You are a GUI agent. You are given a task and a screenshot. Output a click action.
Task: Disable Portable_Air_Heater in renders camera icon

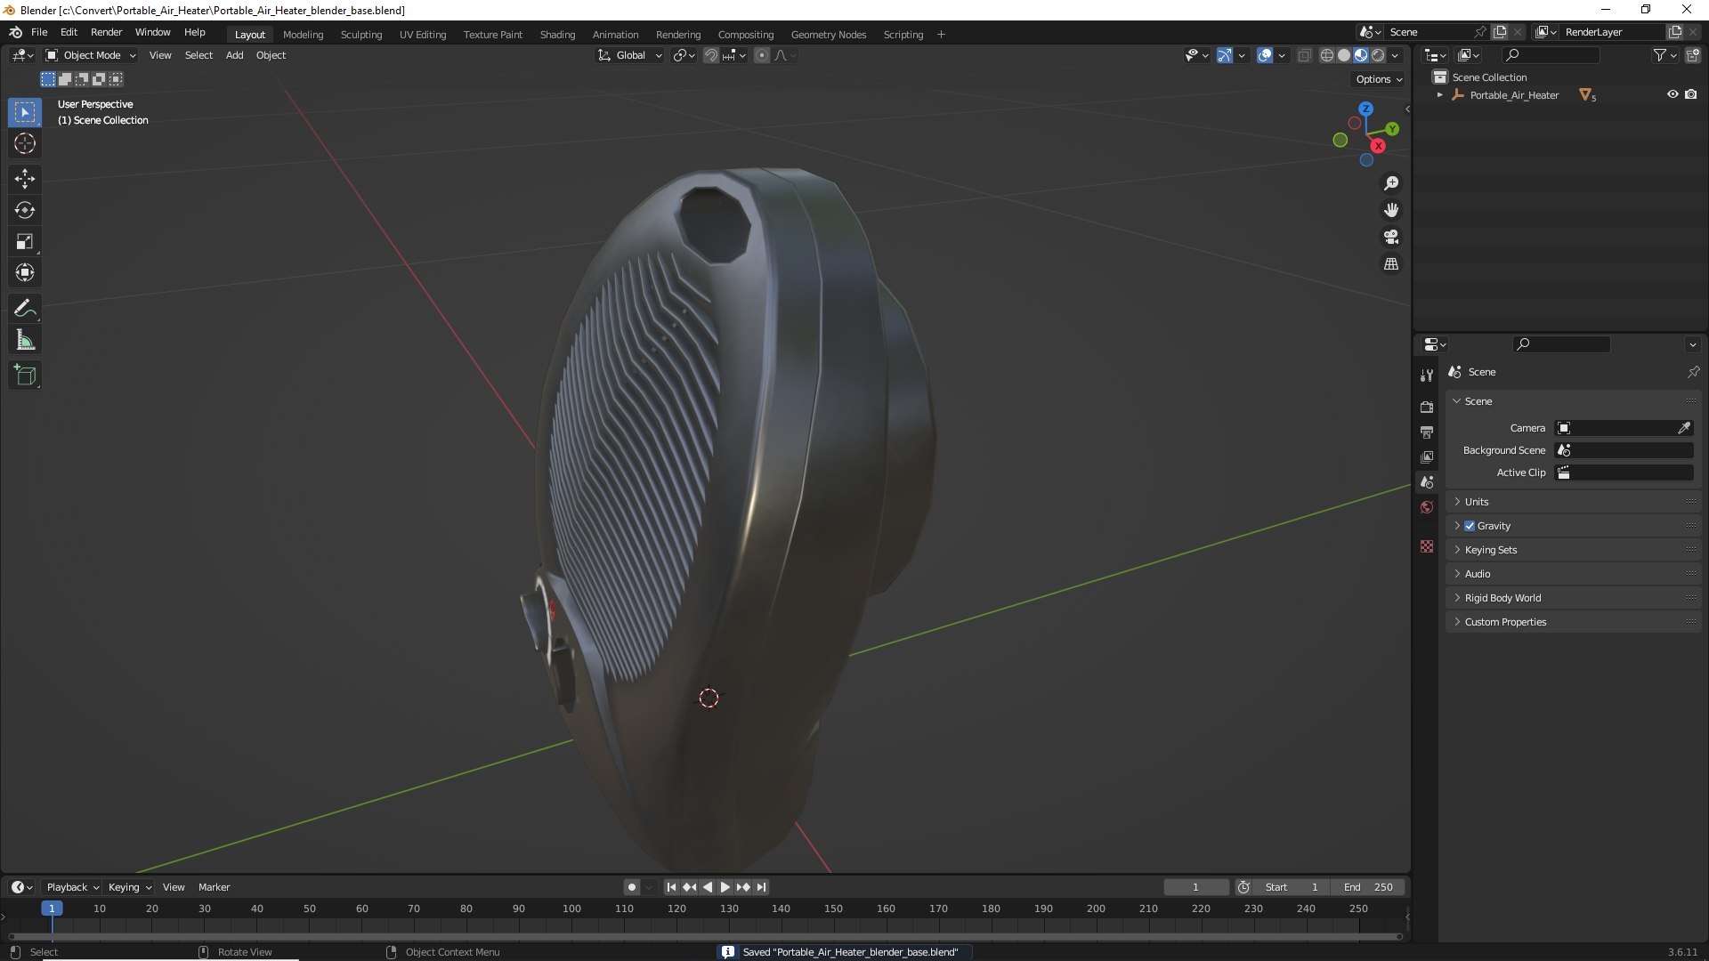tap(1690, 94)
